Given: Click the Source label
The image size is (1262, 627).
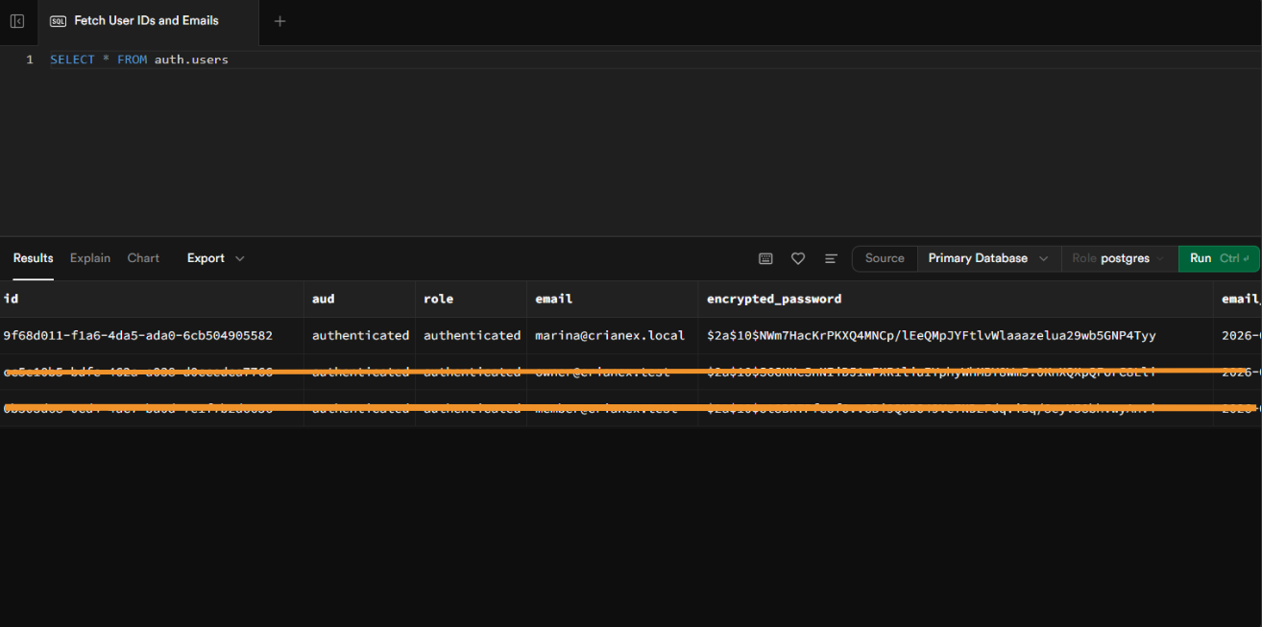Looking at the screenshot, I should (885, 258).
